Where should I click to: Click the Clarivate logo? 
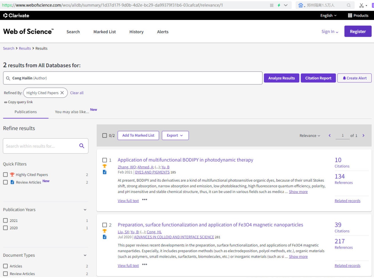tap(16, 15)
